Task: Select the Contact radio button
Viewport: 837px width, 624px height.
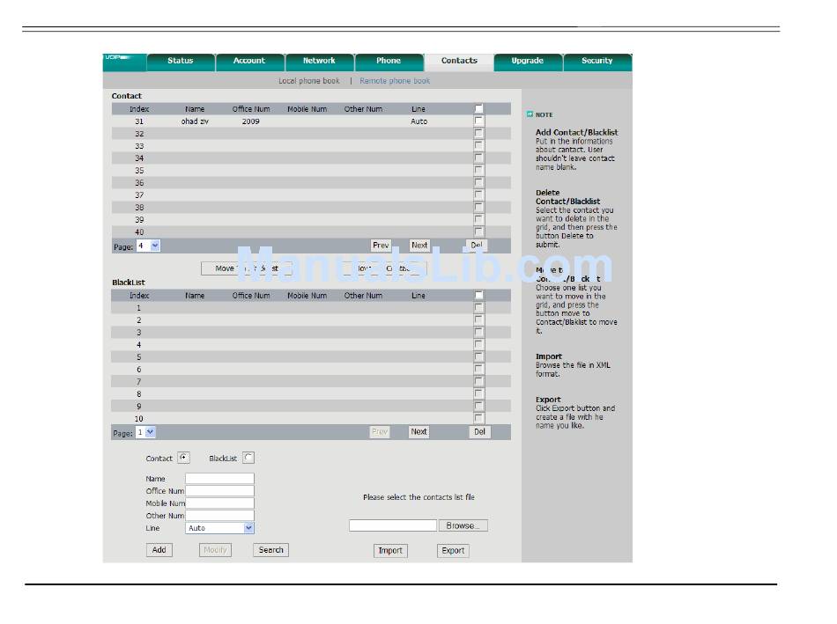Action: point(183,458)
